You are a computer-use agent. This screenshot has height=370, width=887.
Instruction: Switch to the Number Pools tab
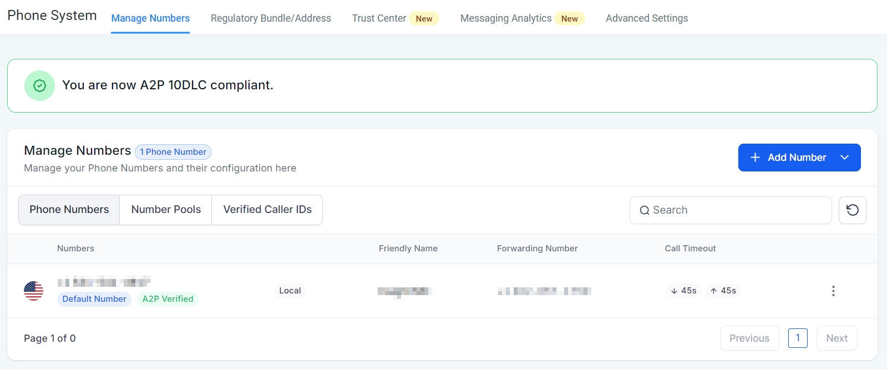166,210
